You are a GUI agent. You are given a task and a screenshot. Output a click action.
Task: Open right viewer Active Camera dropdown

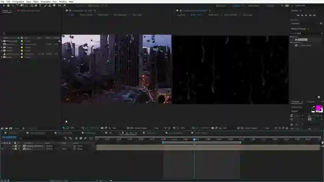click(x=251, y=128)
